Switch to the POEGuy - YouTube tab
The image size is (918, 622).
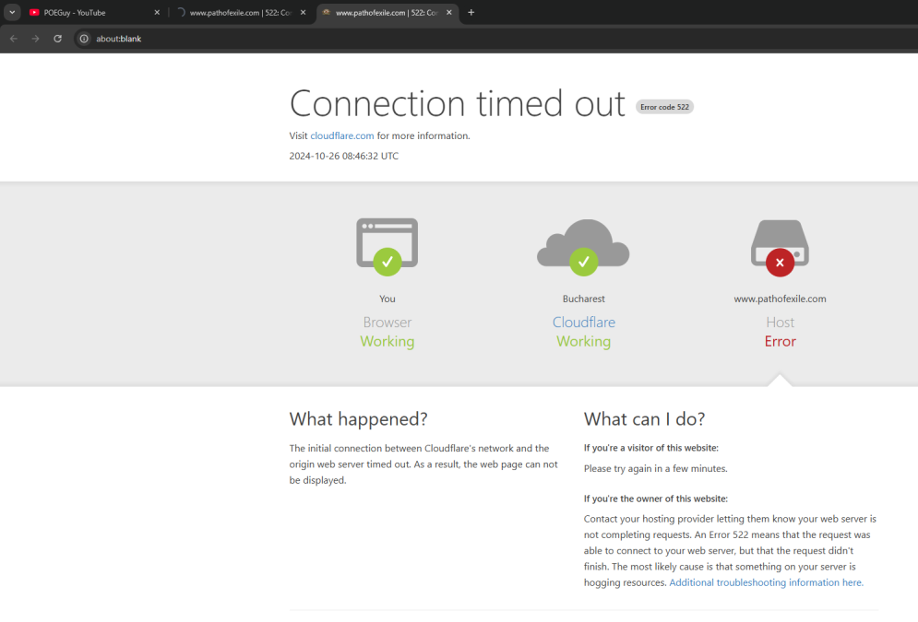[94, 12]
